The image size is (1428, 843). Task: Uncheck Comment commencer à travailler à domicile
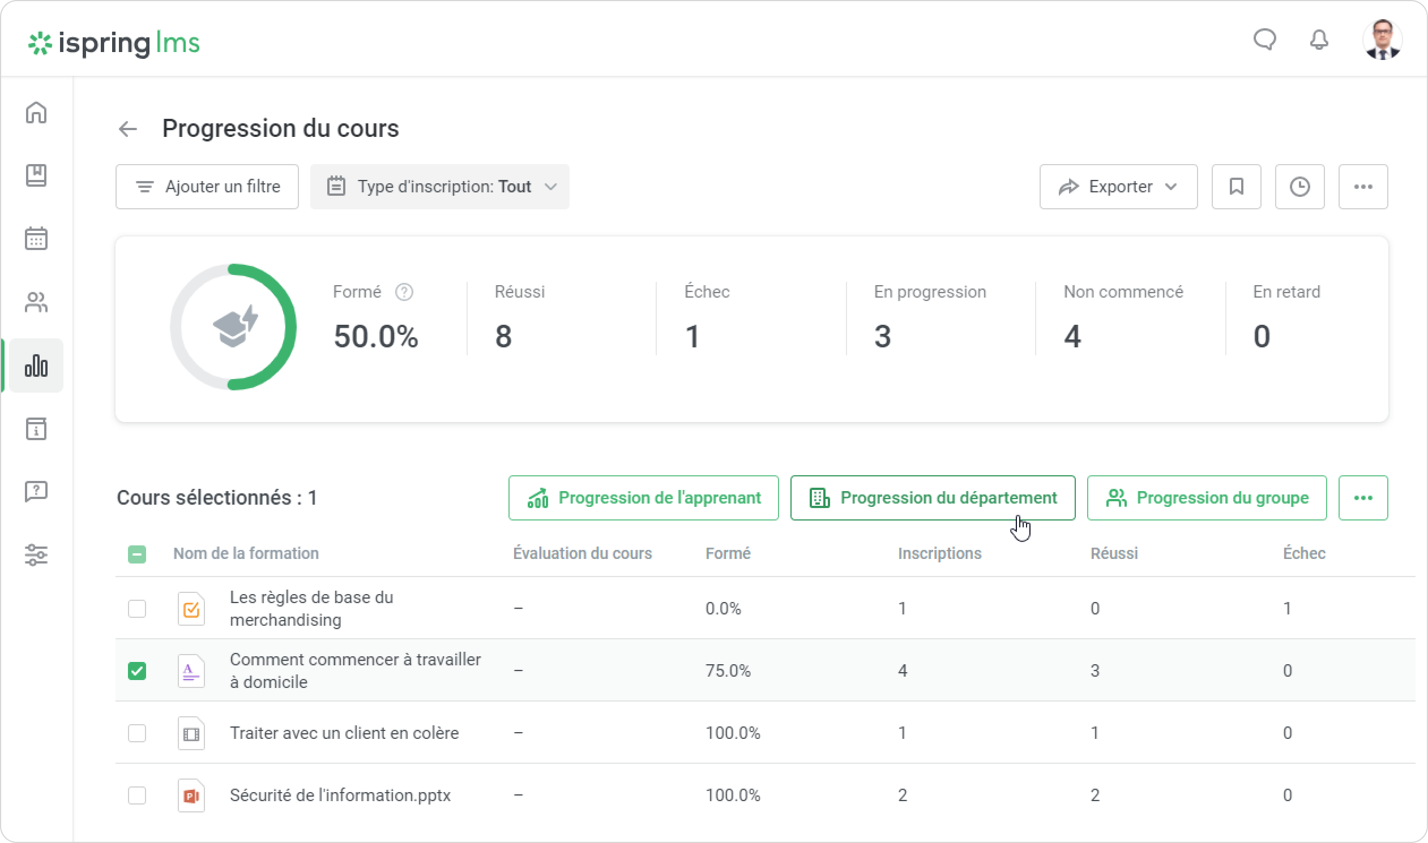[x=137, y=671]
